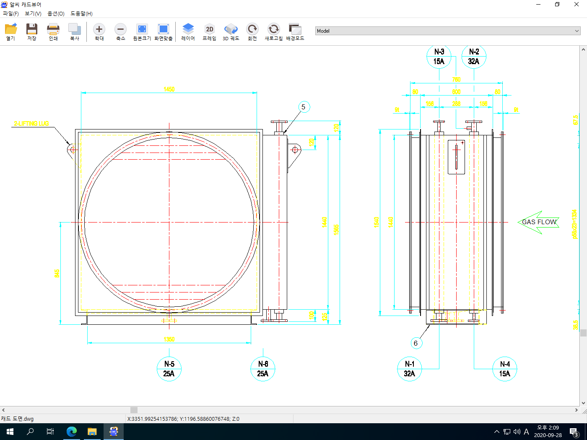Switch to 2D 프레임 view

coord(210,32)
